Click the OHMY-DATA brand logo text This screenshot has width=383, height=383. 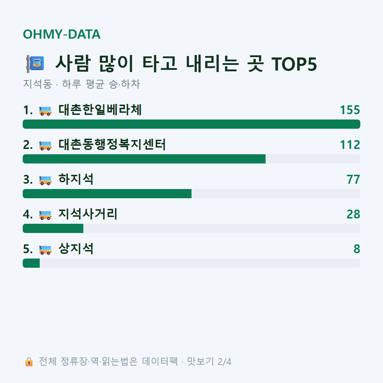62,34
